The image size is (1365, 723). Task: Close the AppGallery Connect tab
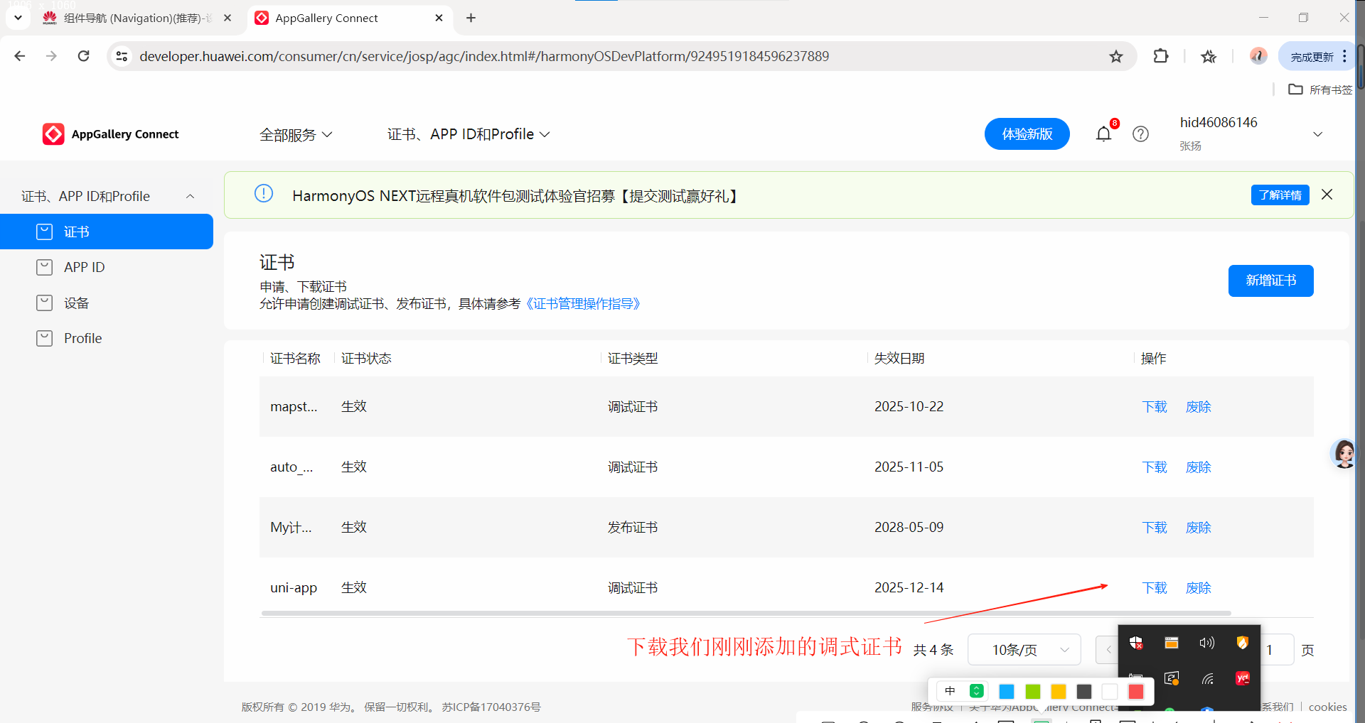(x=439, y=18)
